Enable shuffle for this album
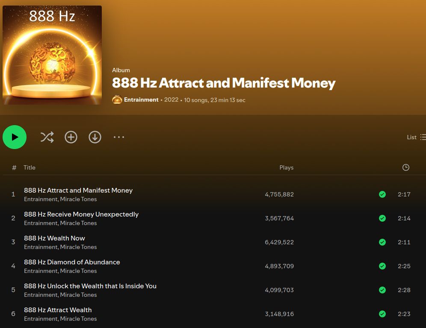This screenshot has width=426, height=328. (x=47, y=137)
